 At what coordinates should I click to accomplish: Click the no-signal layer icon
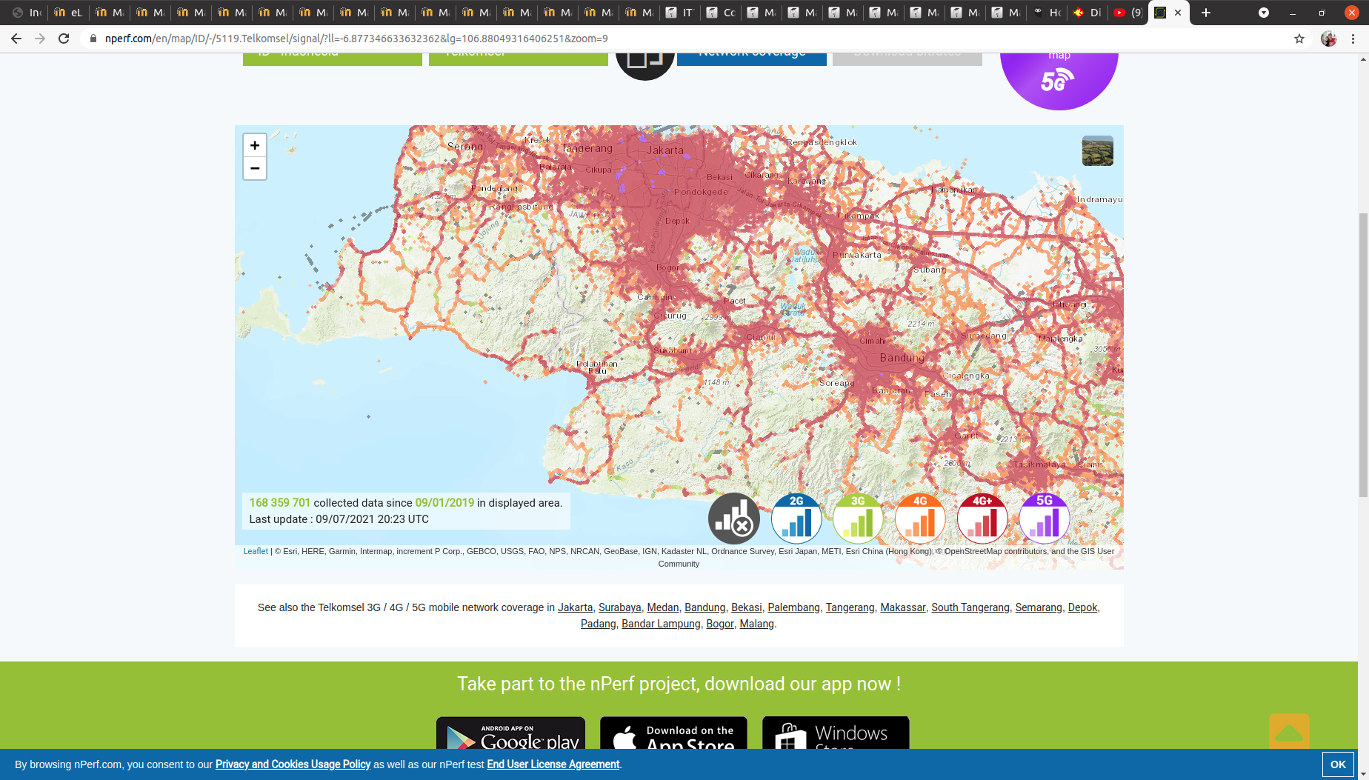click(x=733, y=519)
